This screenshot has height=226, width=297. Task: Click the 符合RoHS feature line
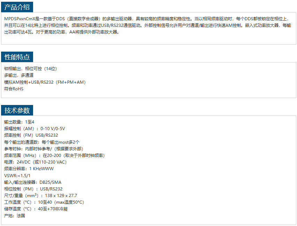(14, 89)
